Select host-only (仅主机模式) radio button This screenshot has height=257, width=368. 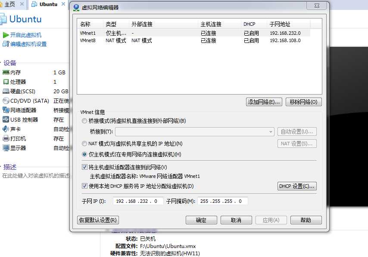(84, 154)
